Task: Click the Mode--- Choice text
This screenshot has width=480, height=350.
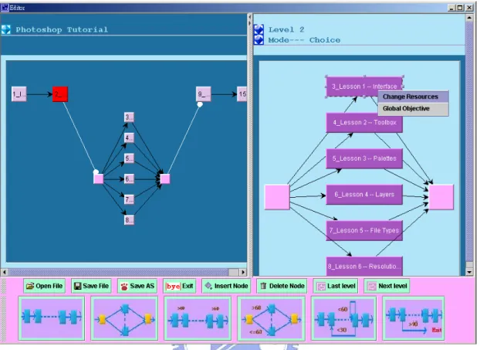Action: 304,40
